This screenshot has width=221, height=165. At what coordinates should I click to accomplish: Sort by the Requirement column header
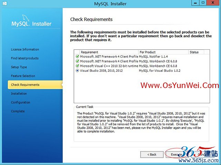click(109, 52)
